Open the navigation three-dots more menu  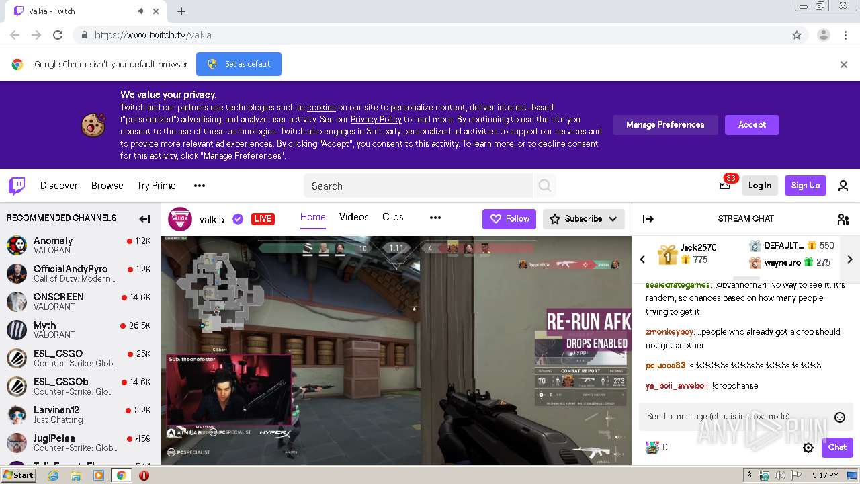coord(200,186)
